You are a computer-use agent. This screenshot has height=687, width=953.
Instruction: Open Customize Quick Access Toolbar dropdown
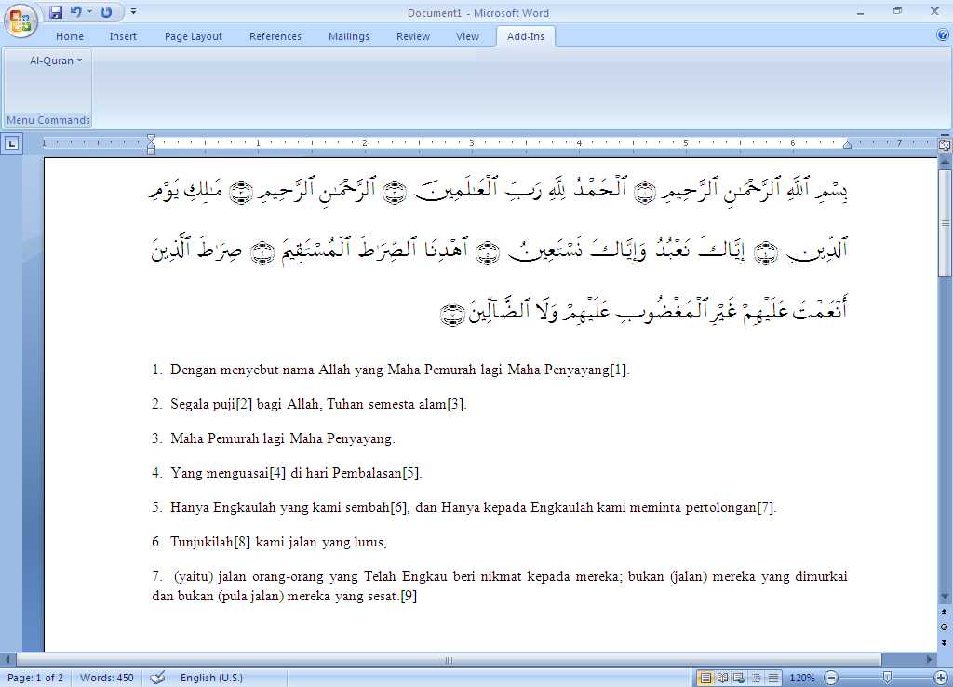coord(132,12)
